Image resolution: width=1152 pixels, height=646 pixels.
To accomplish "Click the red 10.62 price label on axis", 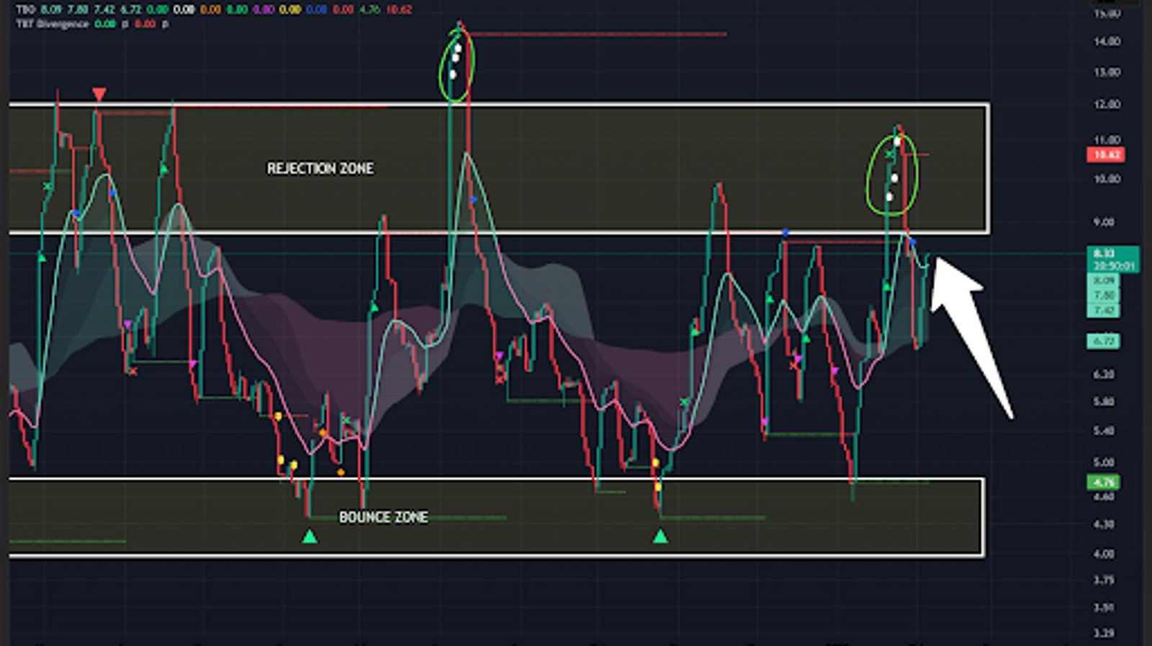I will coord(1105,155).
